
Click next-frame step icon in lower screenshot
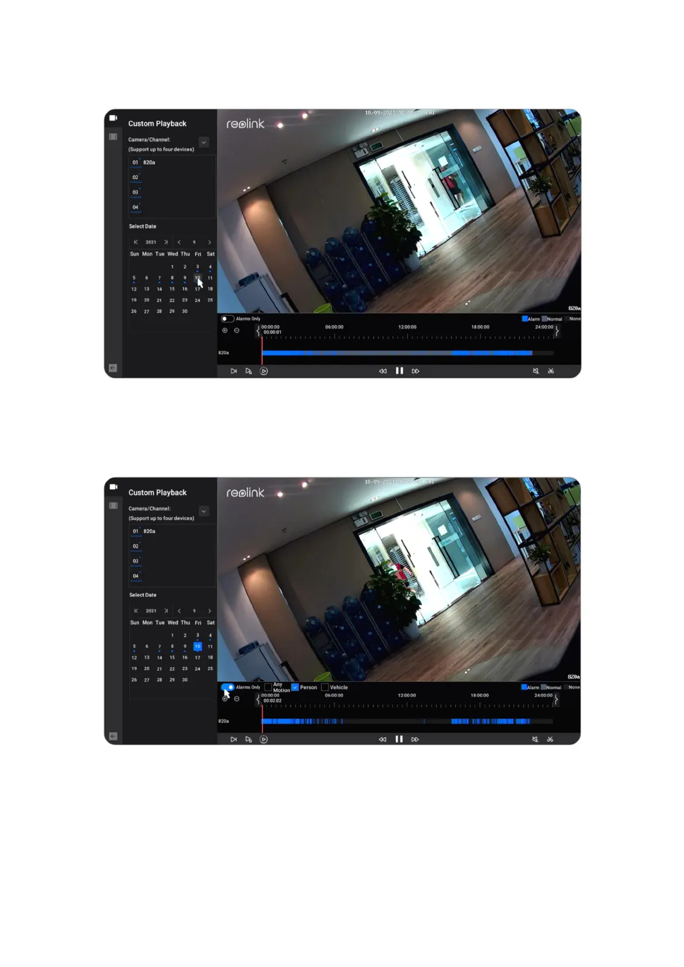234,739
